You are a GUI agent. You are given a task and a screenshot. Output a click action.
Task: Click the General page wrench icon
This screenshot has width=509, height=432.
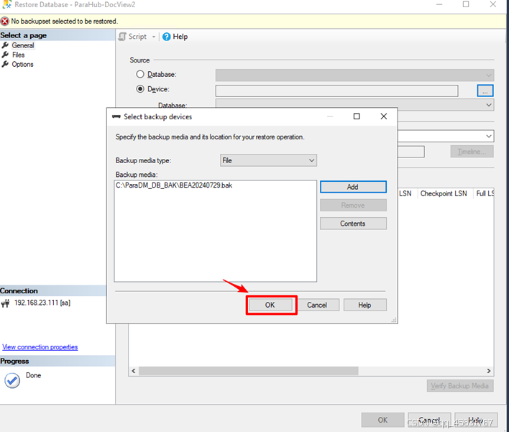click(5, 45)
